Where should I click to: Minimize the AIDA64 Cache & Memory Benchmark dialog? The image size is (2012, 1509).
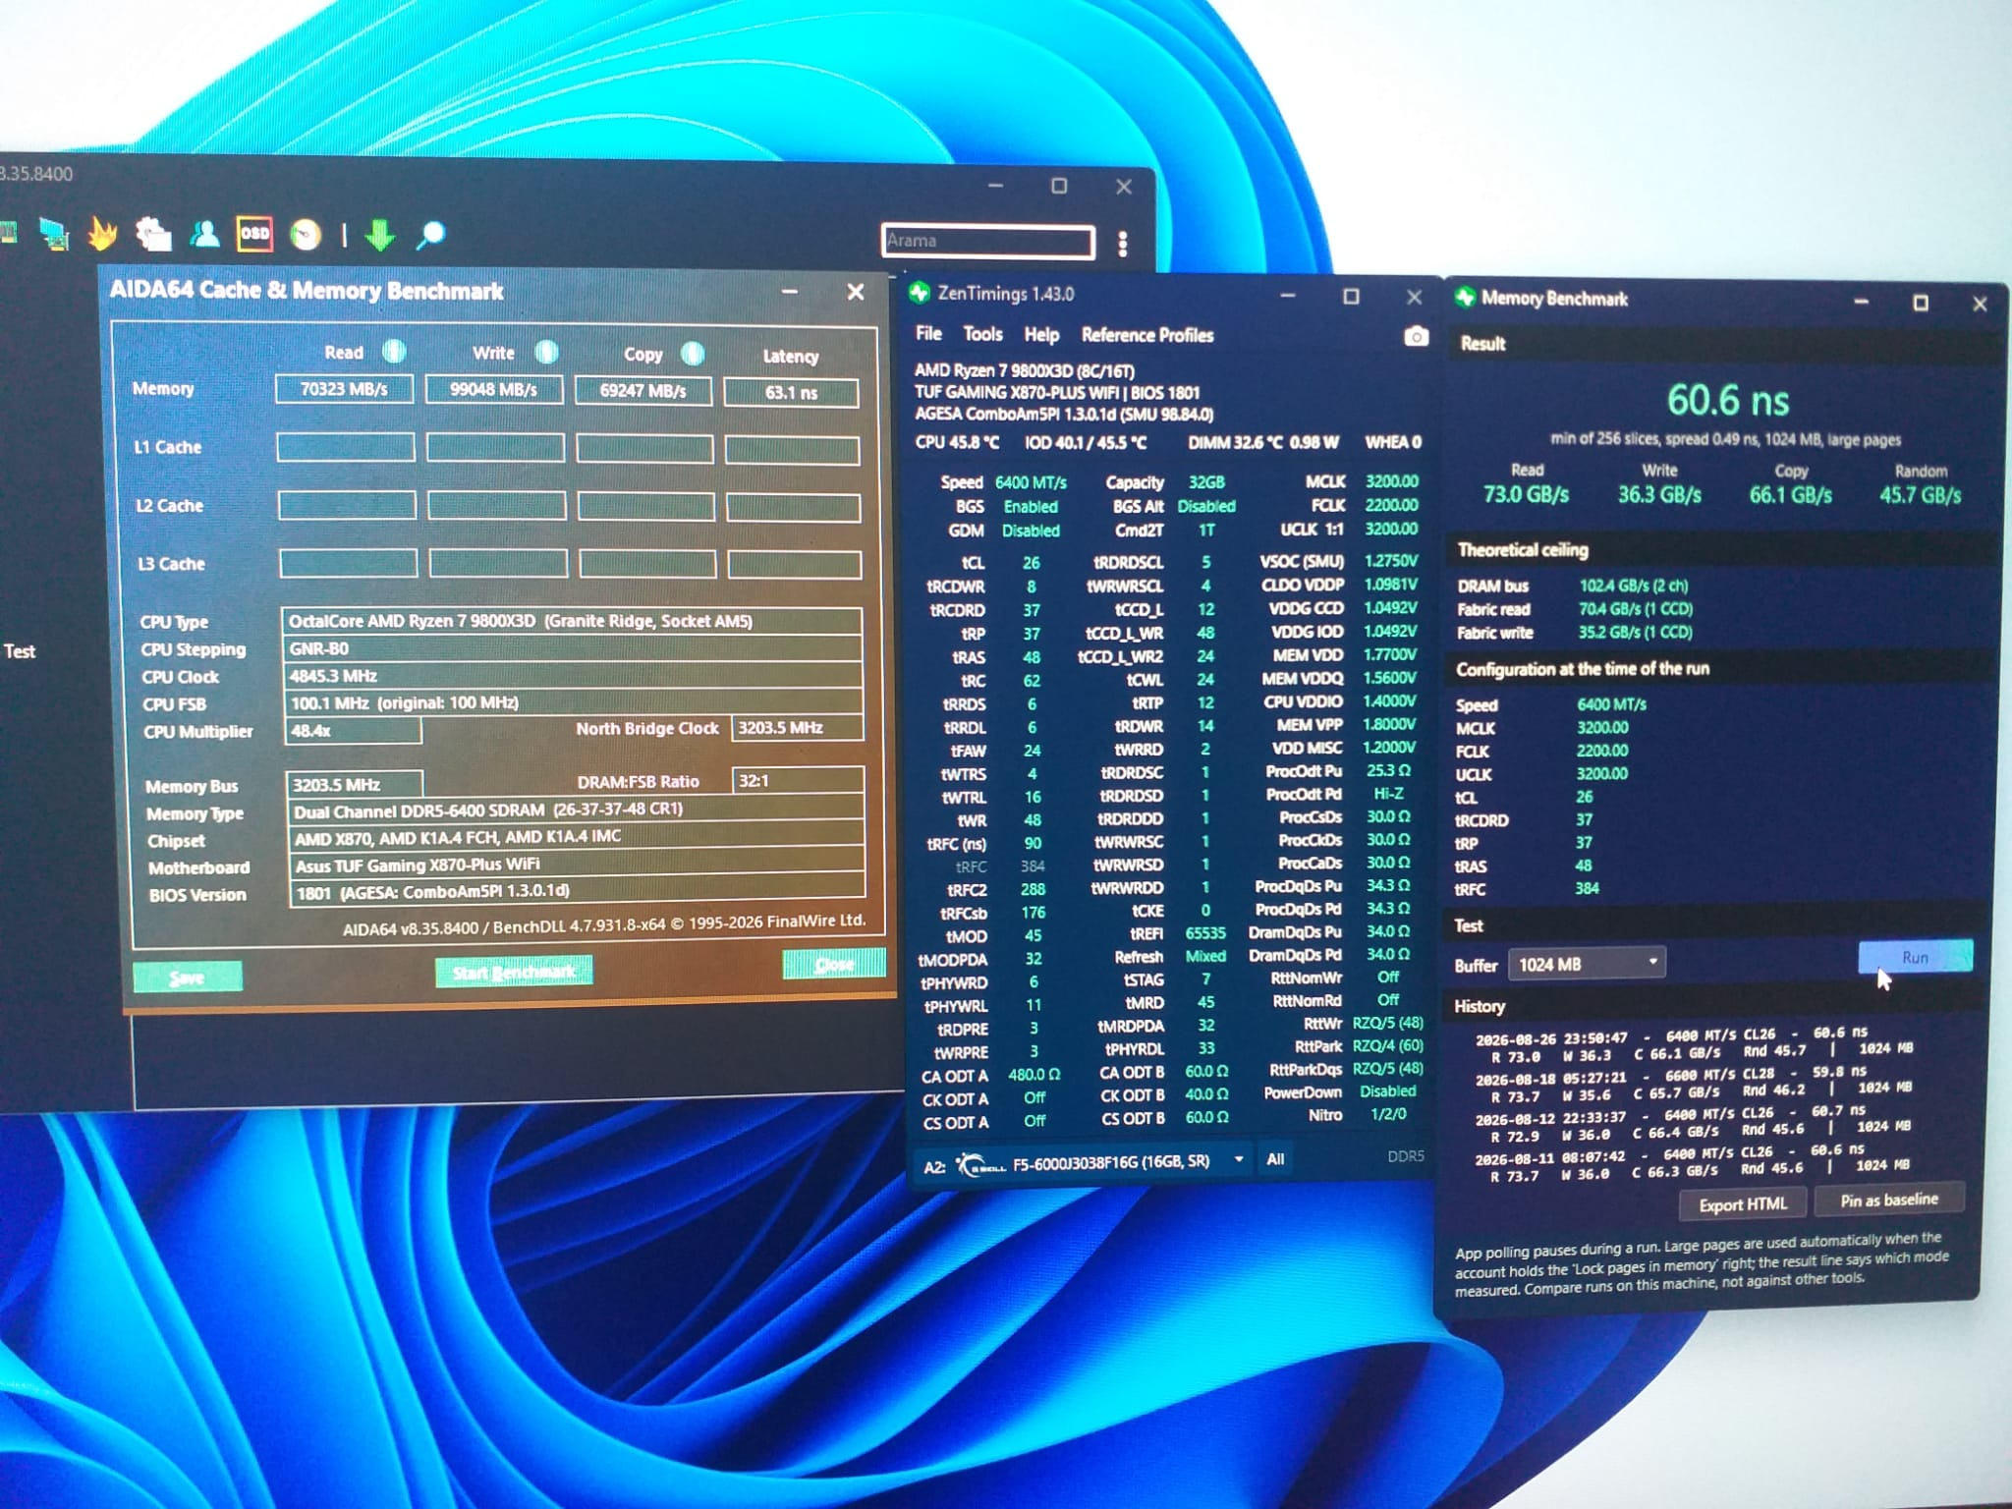[789, 291]
